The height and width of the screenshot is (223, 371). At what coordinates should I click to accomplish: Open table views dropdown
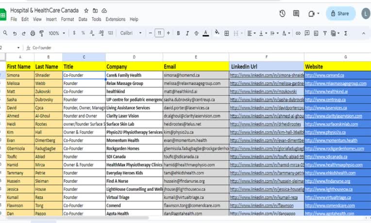(x=335, y=34)
